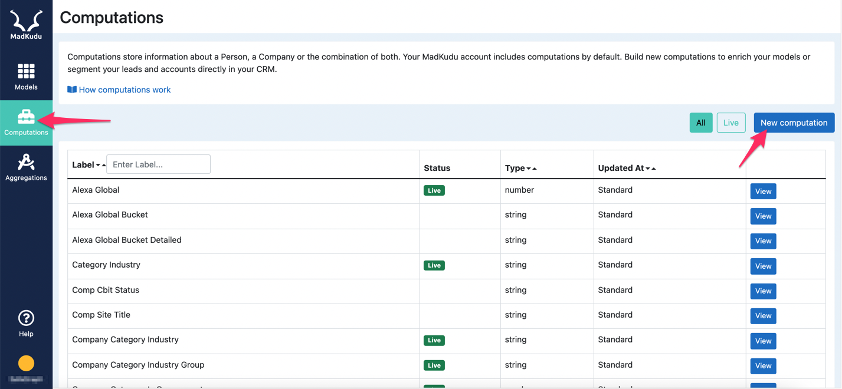Select the Comp Site Title label
Screen dimensions: 842x389
(101, 315)
